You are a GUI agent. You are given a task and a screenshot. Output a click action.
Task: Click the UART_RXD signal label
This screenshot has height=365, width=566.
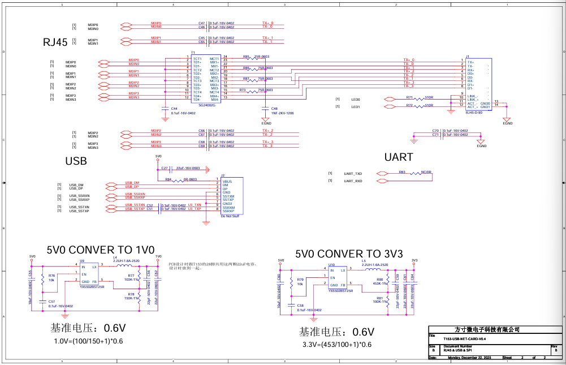[x=353, y=181]
